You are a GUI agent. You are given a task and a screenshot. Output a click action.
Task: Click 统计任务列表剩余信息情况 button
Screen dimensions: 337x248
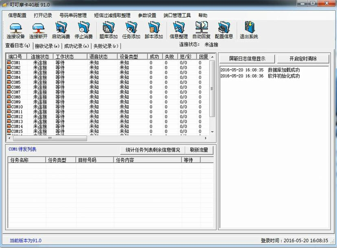(153, 150)
